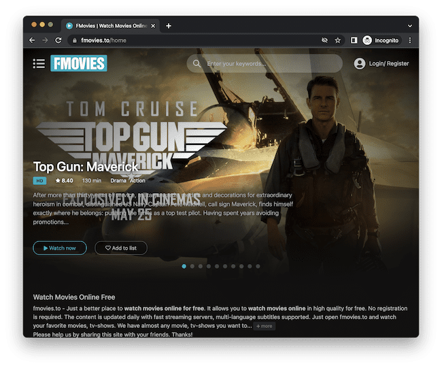Click the red macOS close window button
Image resolution: width=442 pixels, height=368 pixels.
point(34,24)
